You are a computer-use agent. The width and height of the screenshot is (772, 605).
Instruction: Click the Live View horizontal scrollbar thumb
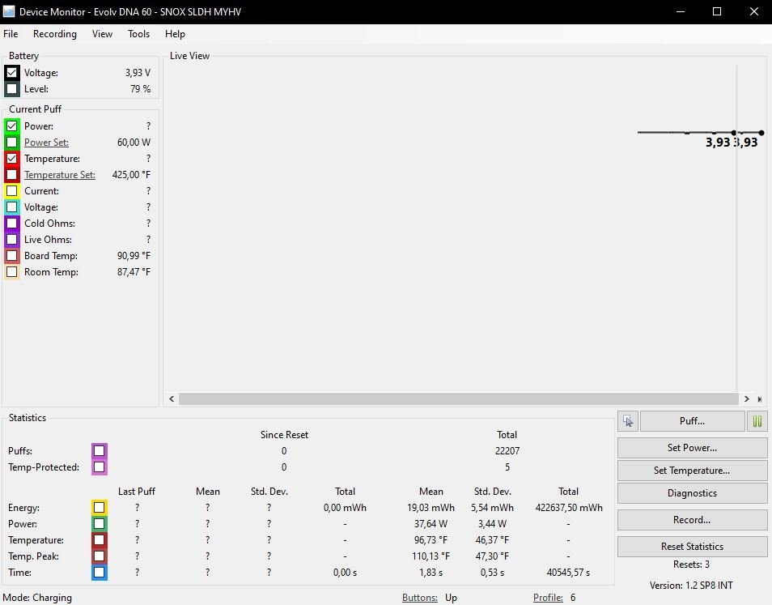click(458, 399)
